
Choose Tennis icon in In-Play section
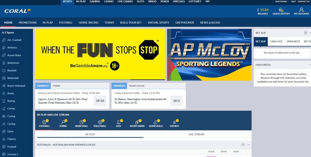[63, 122]
